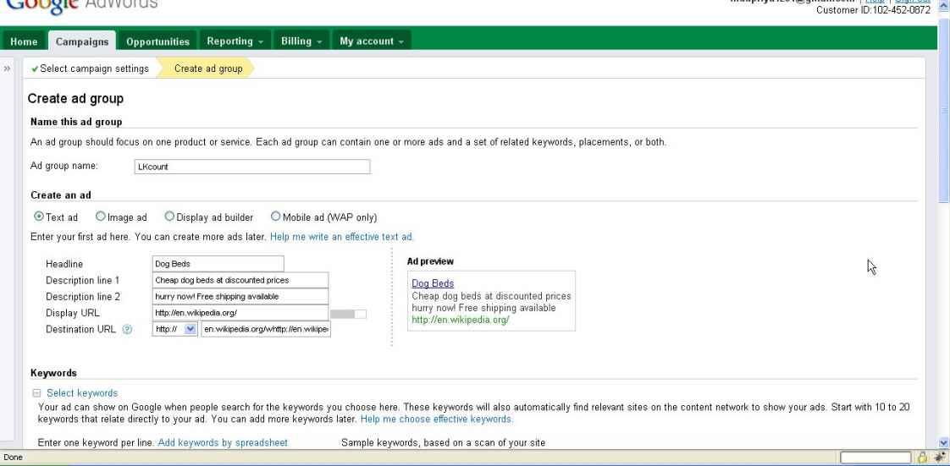Click Add keywords by spreadsheet link

[223, 442]
